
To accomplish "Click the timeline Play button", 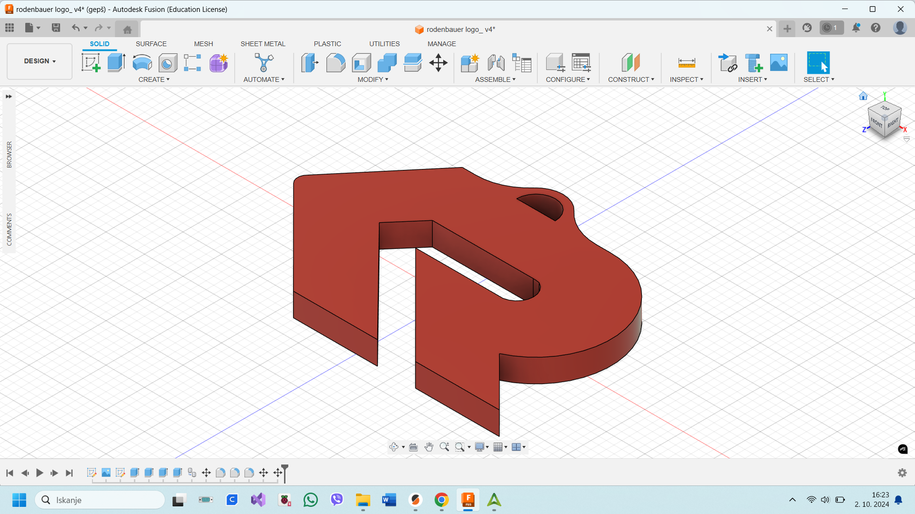I will click(40, 473).
